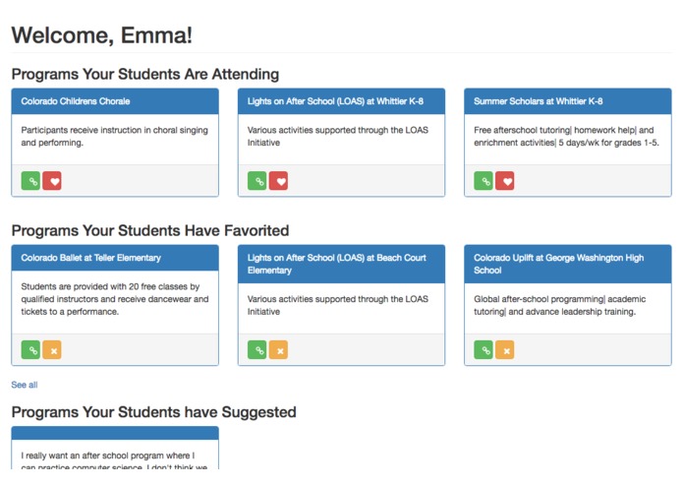Click orange X icon on Colorado Uplift card
This screenshot has height=486, width=683.
505,350
